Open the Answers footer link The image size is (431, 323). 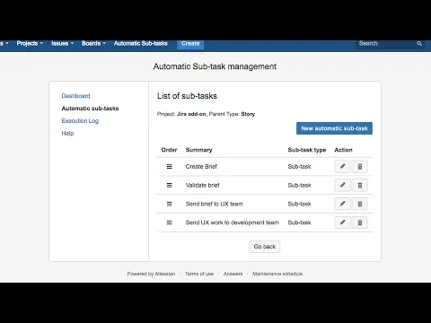click(233, 274)
